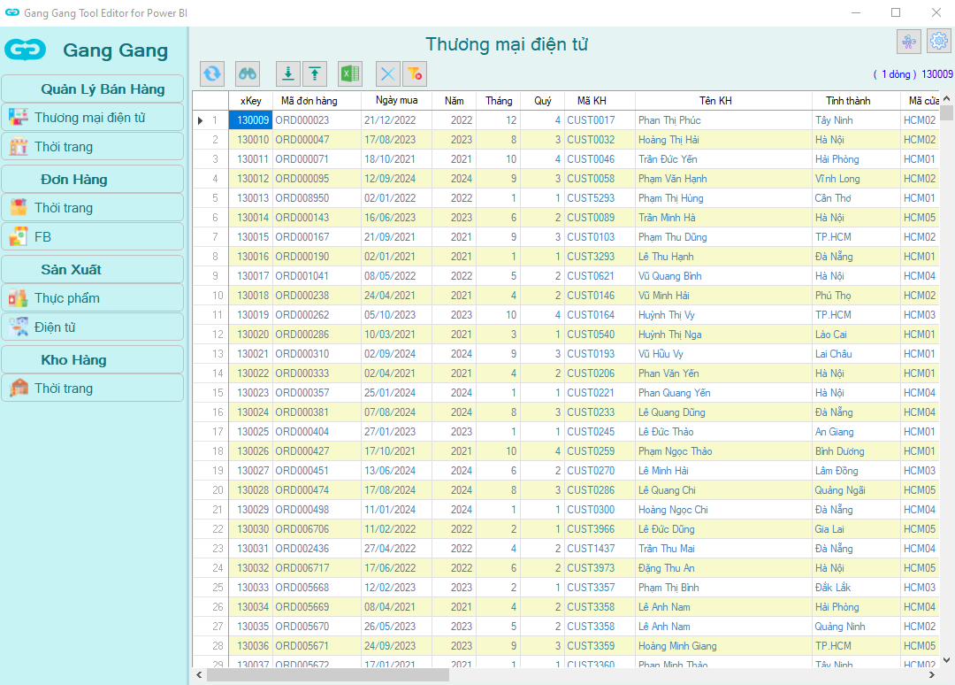Image resolution: width=955 pixels, height=685 pixels.
Task: Open Thực phẩm under Sản Xuất
Action: 93,298
